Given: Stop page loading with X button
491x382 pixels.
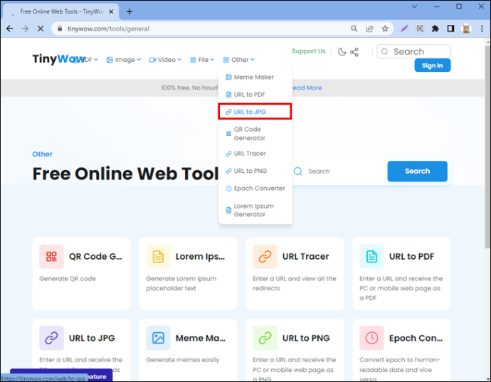Looking at the screenshot, I should (x=41, y=28).
